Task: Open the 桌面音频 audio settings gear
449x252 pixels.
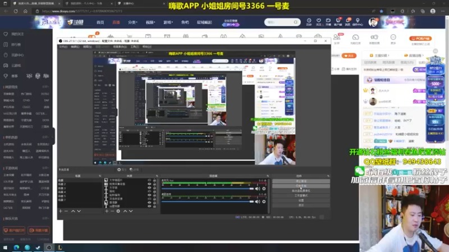Action: click(264, 202)
